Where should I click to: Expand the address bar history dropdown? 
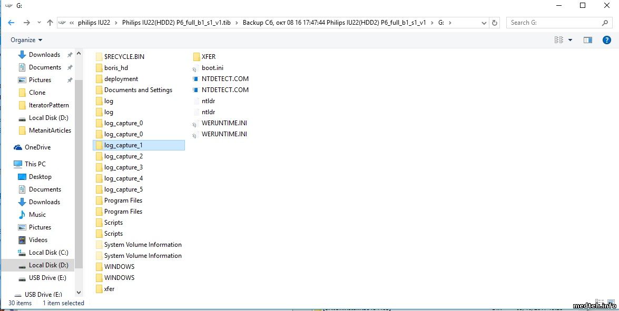point(484,23)
